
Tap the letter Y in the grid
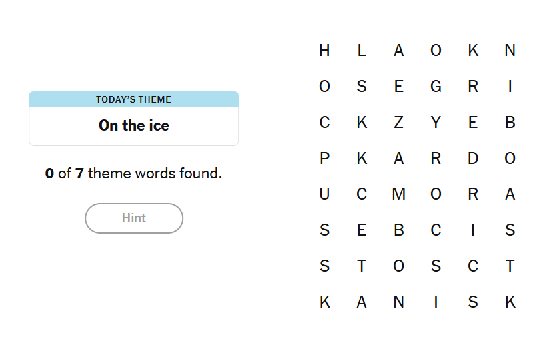pos(436,123)
